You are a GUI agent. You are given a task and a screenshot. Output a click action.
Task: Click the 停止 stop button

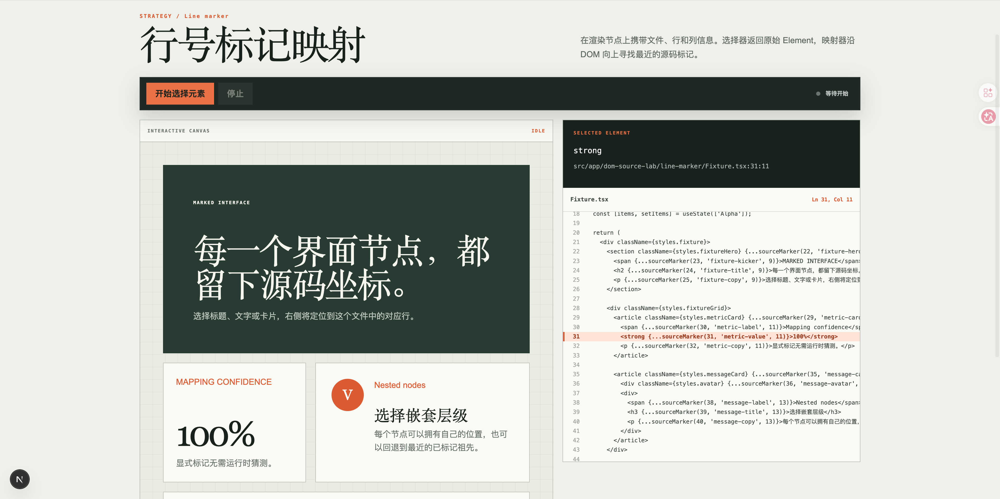235,93
